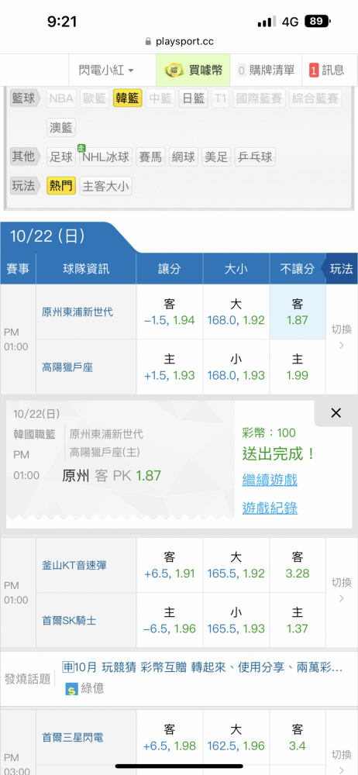This screenshot has height=775, width=358.
Task: Select the 韓籃 league filter
Action: [x=128, y=98]
